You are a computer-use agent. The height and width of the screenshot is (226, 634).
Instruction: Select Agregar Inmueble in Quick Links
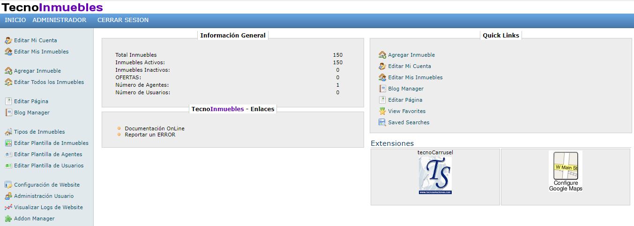(411, 55)
